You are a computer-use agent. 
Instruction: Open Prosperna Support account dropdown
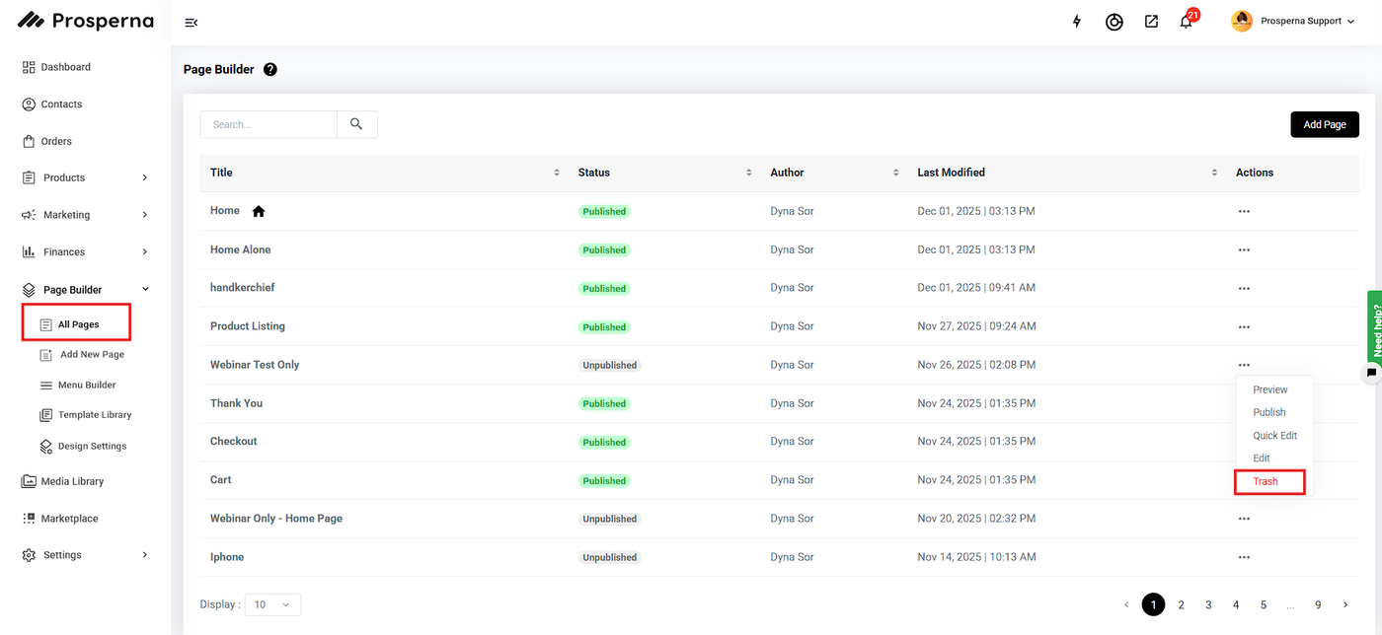pos(1293,21)
